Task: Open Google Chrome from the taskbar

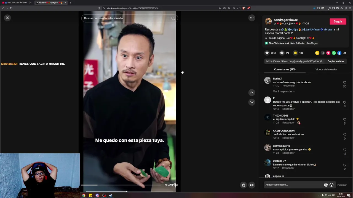Action: point(84,195)
